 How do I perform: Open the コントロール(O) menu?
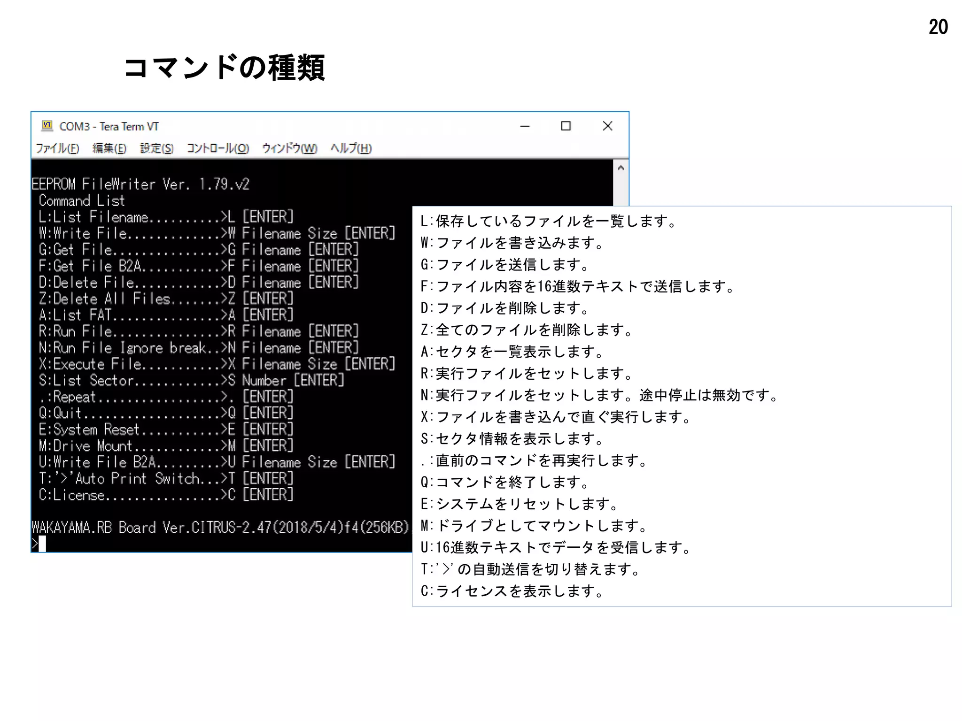click(x=218, y=148)
